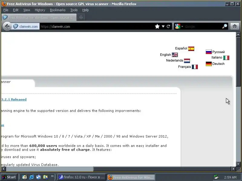Click the French flag icon
This screenshot has height=181, width=242.
[x=195, y=67]
